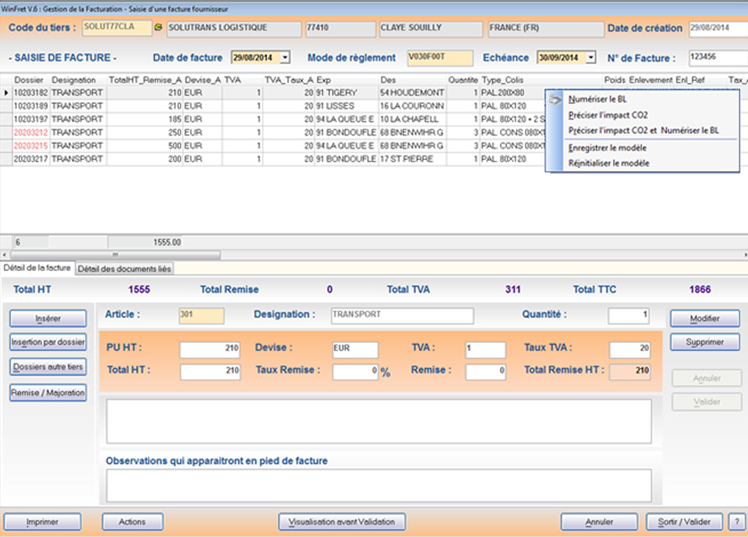Click the Mode de règlement field
Image resolution: width=748 pixels, height=537 pixels.
(x=440, y=58)
